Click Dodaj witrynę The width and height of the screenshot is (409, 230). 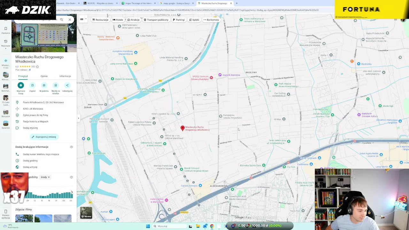coord(44,167)
